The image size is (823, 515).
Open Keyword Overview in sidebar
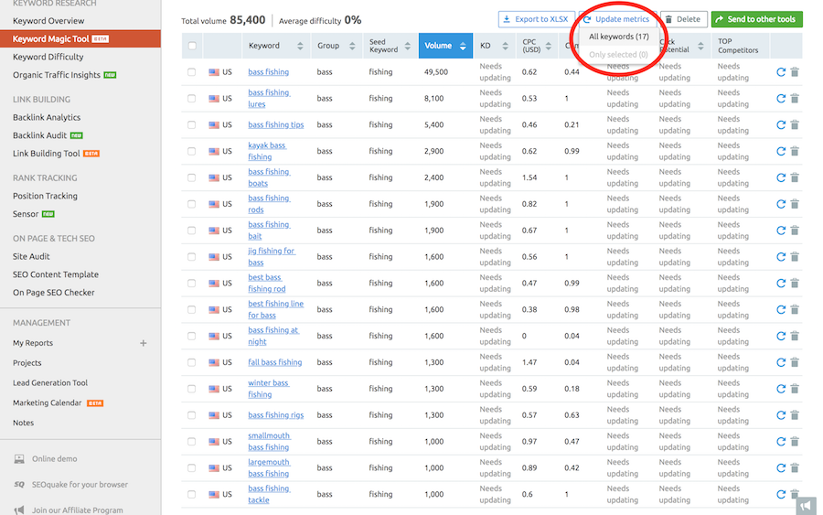point(48,21)
